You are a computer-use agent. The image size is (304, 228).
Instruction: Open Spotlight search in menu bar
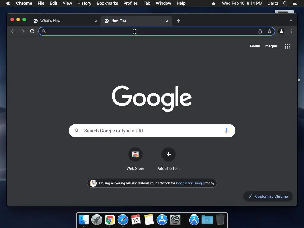coord(285,3)
